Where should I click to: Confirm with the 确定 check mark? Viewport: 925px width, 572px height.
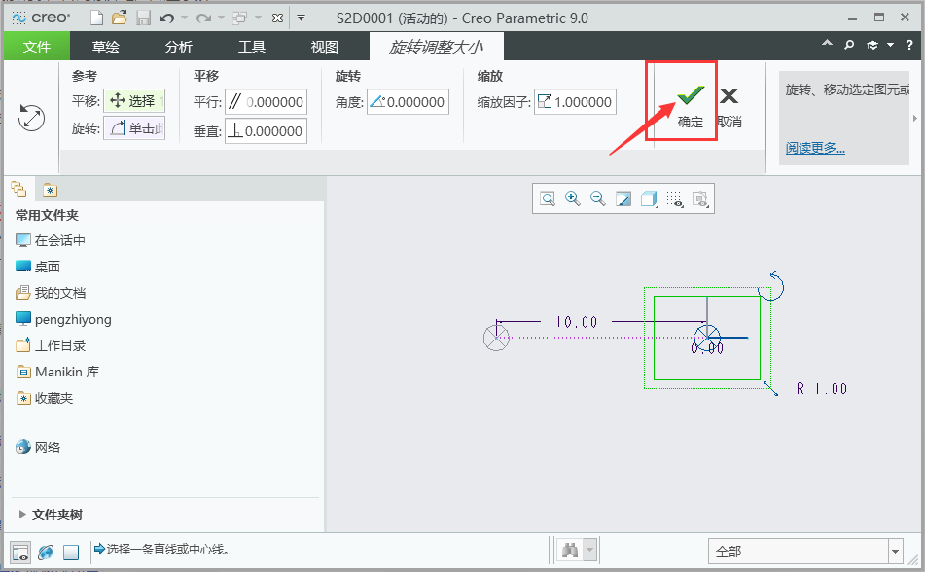click(x=690, y=105)
